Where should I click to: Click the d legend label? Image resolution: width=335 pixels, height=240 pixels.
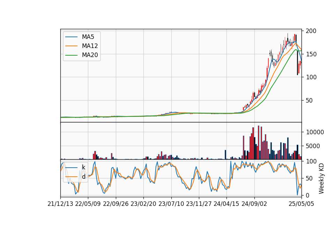(83, 177)
